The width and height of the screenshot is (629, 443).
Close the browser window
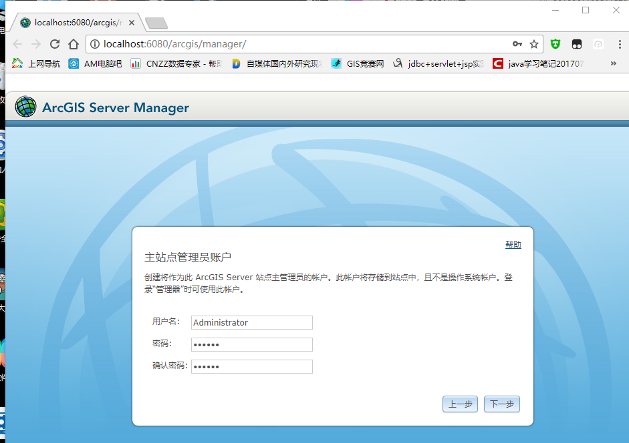[616, 10]
